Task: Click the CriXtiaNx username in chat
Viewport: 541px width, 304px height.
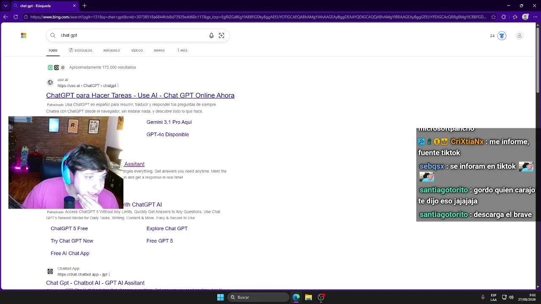Action: click(x=467, y=142)
